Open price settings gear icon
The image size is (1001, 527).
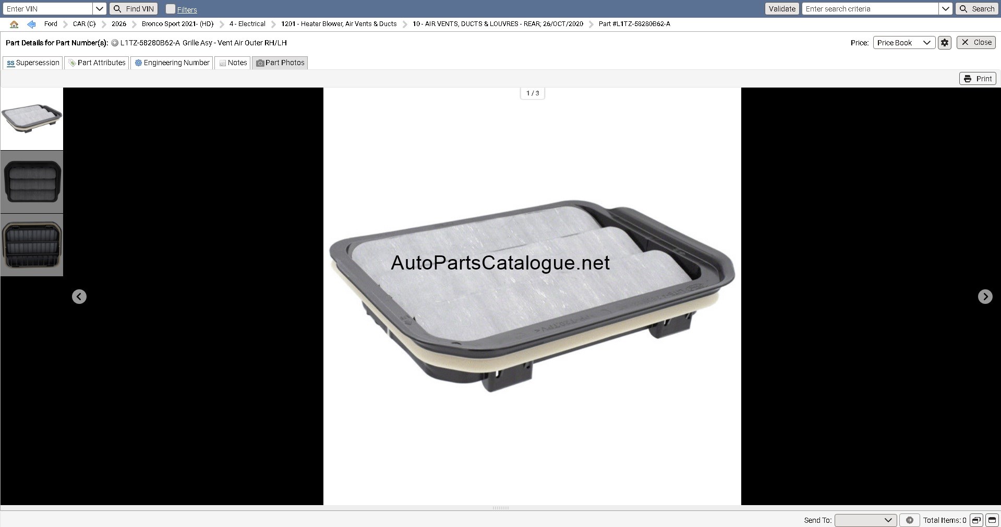945,43
